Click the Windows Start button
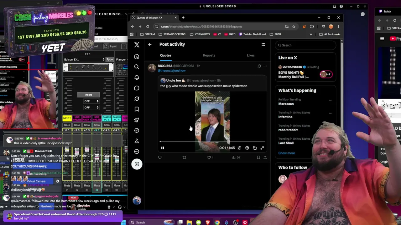Screen dimensions: 401x225 (123, 222)
